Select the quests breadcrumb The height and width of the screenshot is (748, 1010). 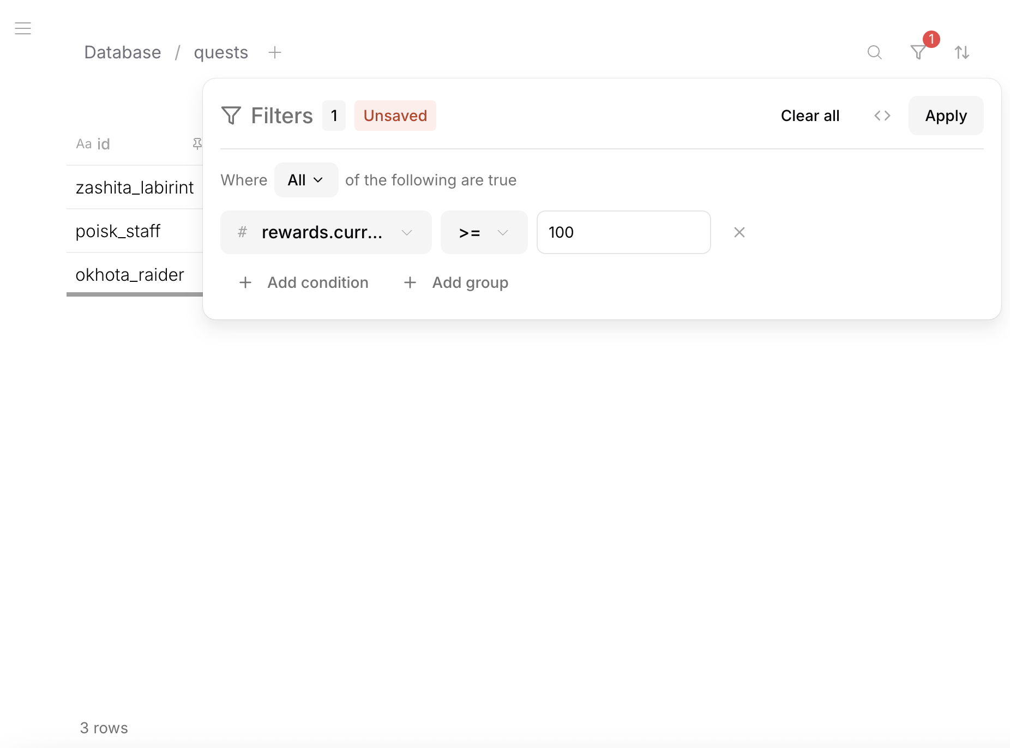click(x=221, y=52)
